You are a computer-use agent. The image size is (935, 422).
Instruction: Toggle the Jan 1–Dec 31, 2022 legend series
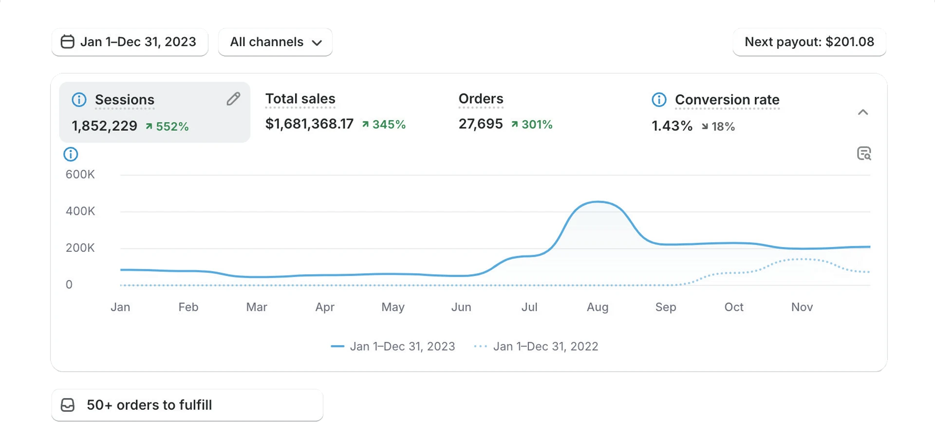536,347
